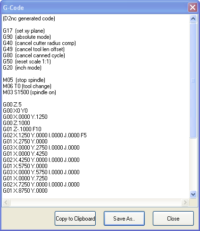200x231 pixels.
Task: Click the vertical scrollbar down arrow
Action: coord(193,194)
